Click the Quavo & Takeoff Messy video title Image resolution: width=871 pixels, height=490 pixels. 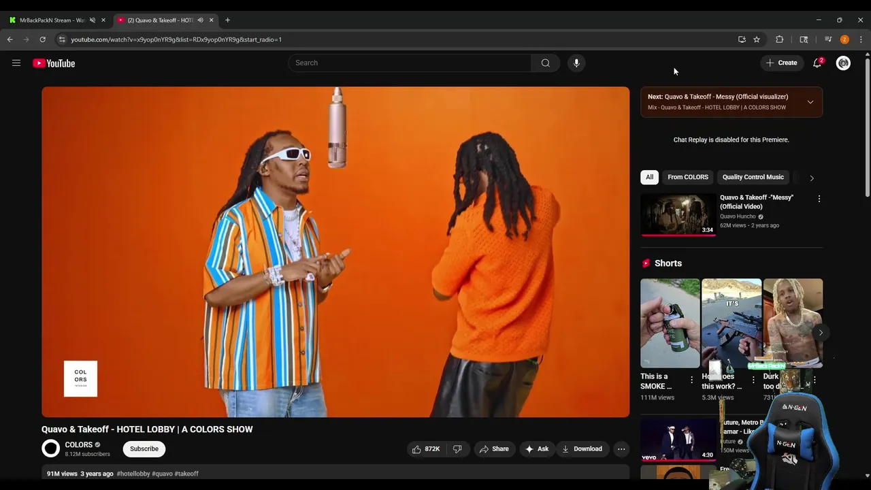(x=757, y=202)
